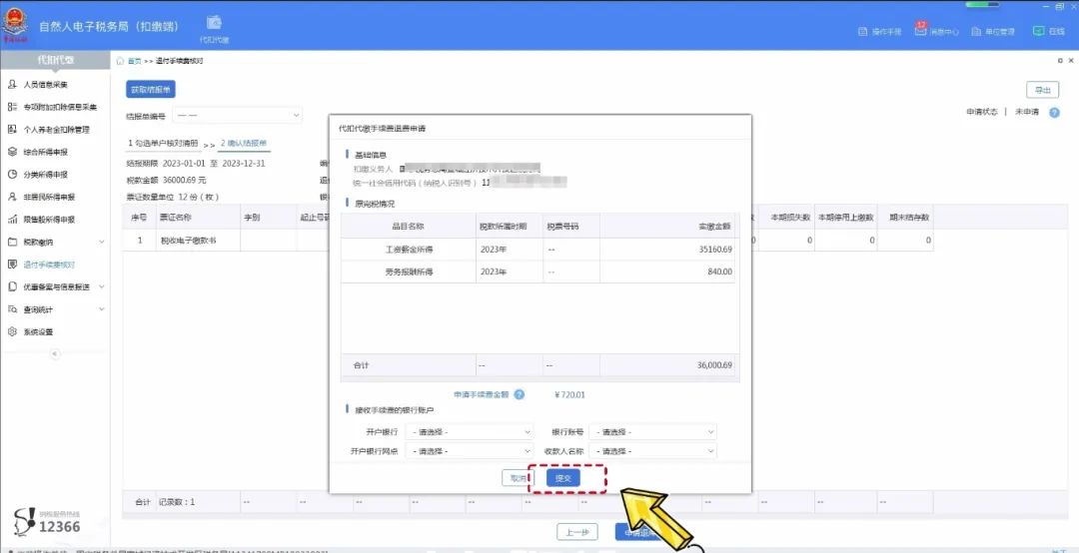This screenshot has width=1079, height=553.
Task: Open 综合所得申报 from sidebar menu
Action: [x=45, y=152]
